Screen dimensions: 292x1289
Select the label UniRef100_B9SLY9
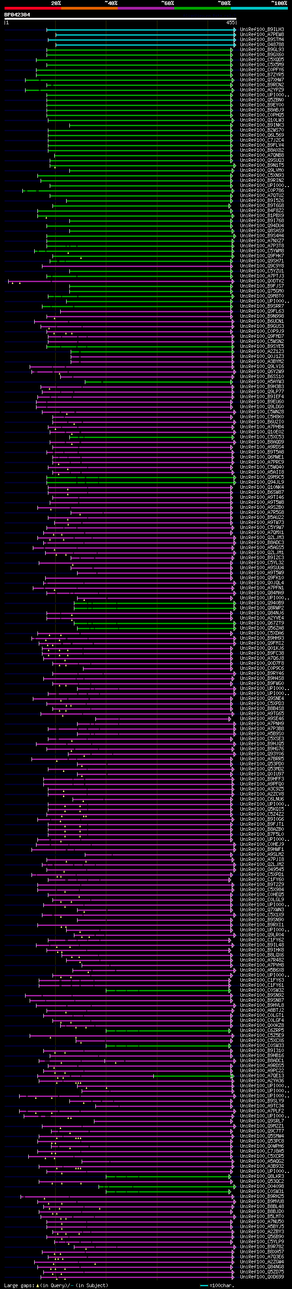click(x=262, y=1101)
